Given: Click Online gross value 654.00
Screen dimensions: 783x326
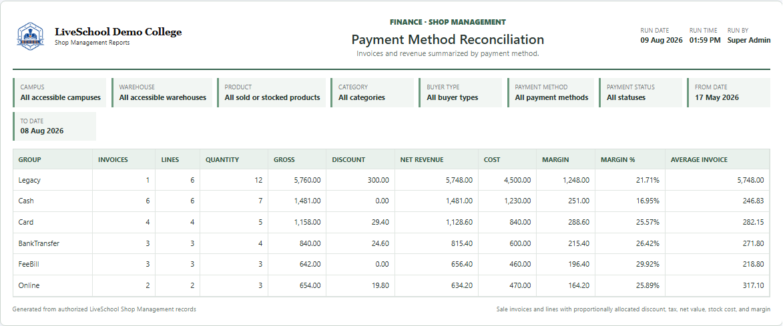Looking at the screenshot, I should point(310,285).
